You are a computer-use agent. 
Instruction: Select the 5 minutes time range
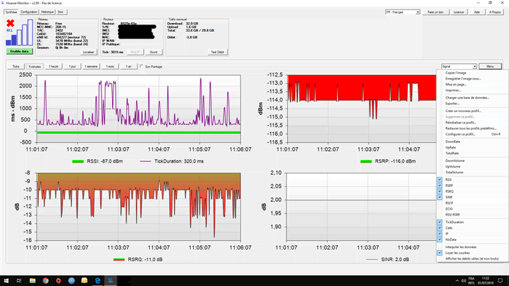[x=35, y=66]
